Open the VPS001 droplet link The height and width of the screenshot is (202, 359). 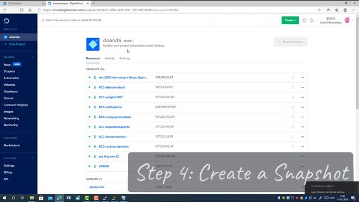[104, 166]
